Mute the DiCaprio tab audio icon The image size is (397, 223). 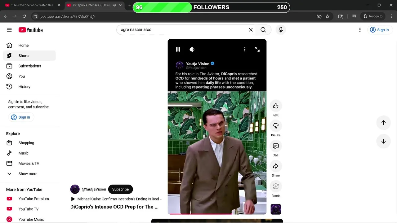point(114,5)
